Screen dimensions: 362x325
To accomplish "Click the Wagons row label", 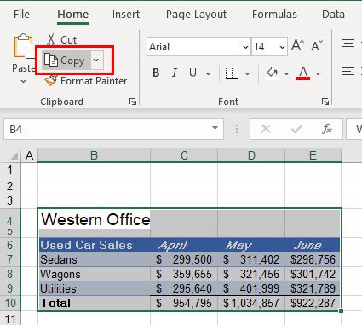I will point(95,274).
